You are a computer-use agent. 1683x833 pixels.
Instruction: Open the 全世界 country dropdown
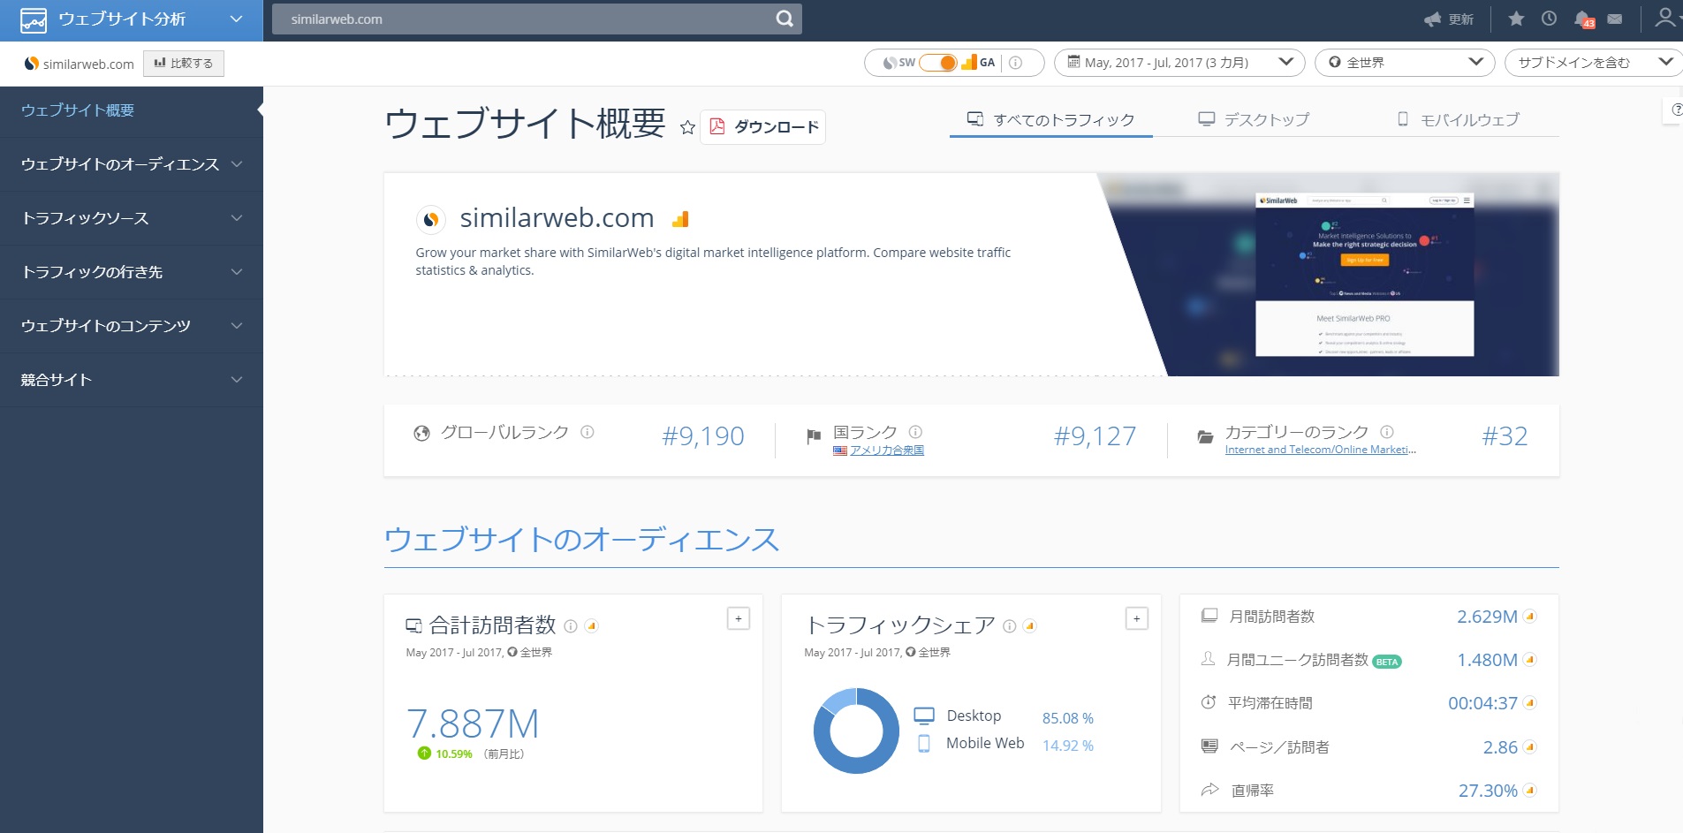click(1405, 63)
